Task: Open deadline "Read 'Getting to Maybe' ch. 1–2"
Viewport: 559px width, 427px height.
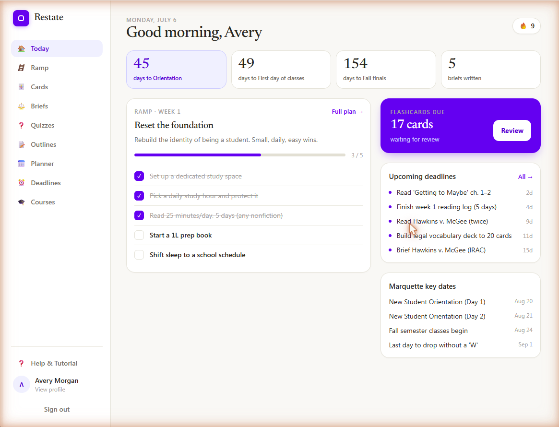Action: pyautogui.click(x=461, y=192)
